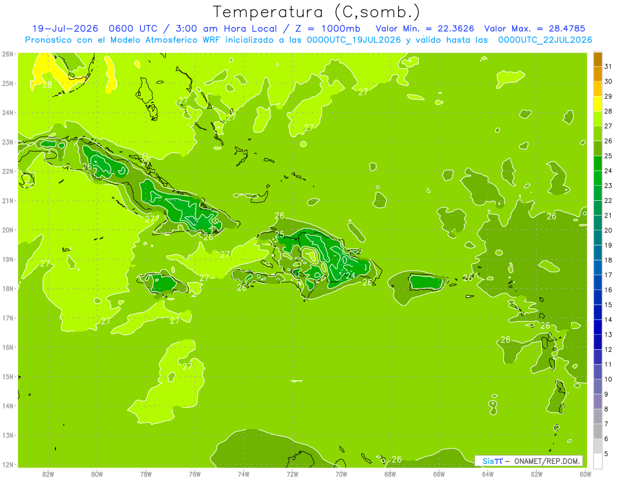The image size is (622, 481).
Task: Click the yellow legend swatch between 28 and 29
Action: [598, 104]
